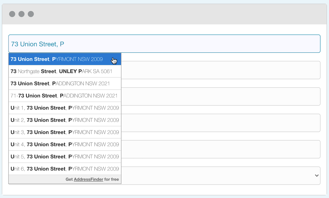Choose 73 Northgate Street, UNLEY PARK SA 5061
This screenshot has width=329, height=198.
coord(65,71)
